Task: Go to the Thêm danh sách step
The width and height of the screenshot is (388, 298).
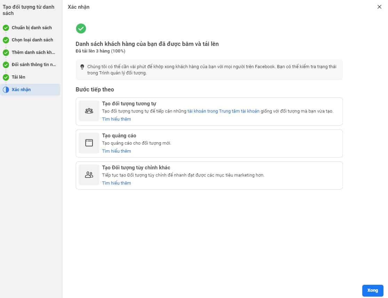Action: [x=33, y=53]
